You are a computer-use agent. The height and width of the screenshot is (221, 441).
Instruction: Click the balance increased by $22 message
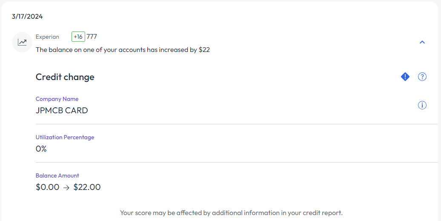[123, 50]
